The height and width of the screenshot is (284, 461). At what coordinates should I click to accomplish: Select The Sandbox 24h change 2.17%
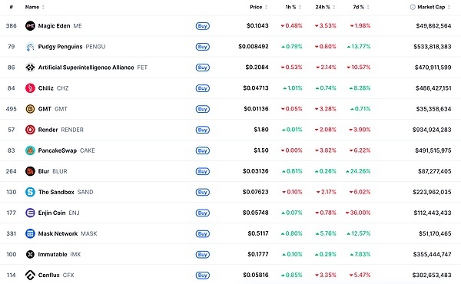point(327,192)
